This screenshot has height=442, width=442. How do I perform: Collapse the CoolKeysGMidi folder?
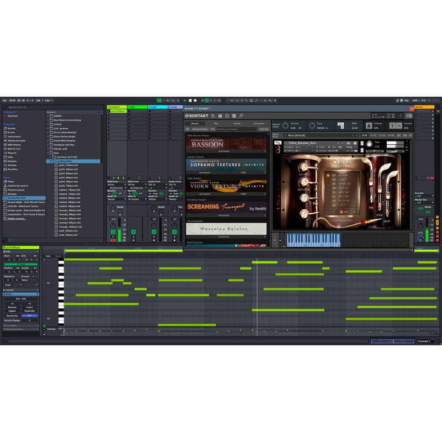tap(51, 161)
